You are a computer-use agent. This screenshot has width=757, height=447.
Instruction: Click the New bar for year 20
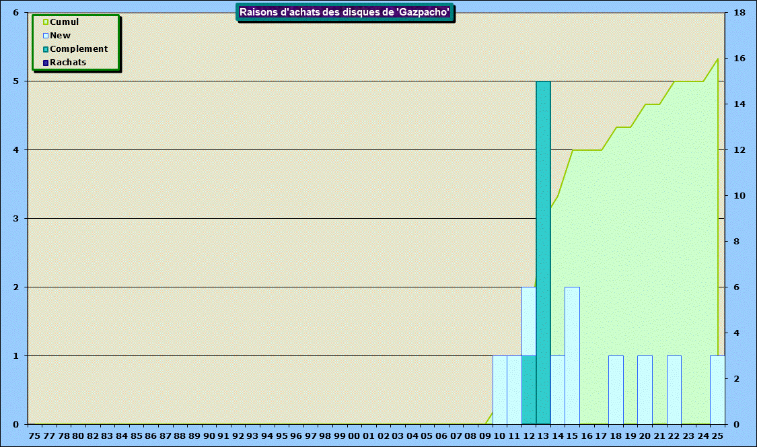tap(645, 390)
